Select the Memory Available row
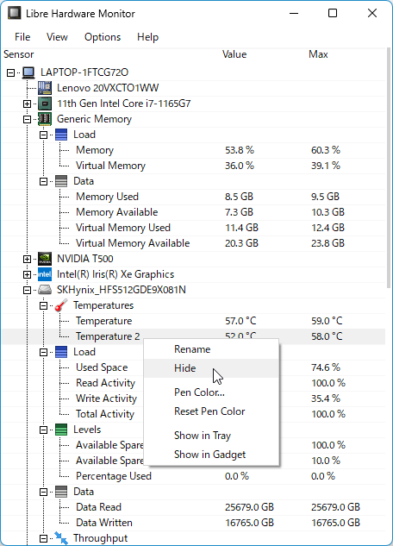The width and height of the screenshot is (393, 546). (x=193, y=212)
